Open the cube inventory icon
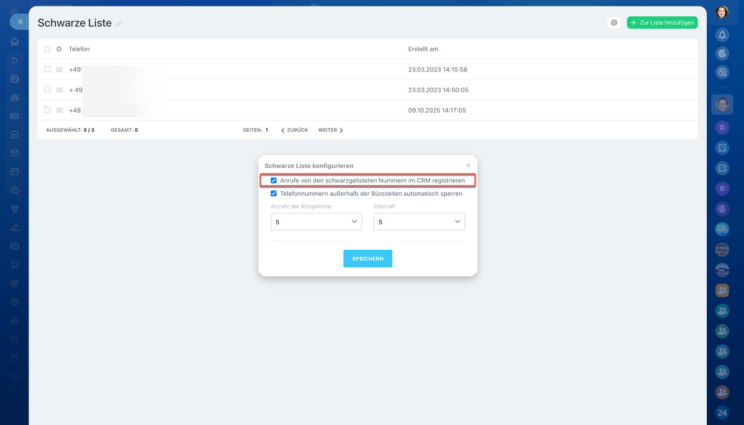This screenshot has height=425, width=744. click(15, 302)
